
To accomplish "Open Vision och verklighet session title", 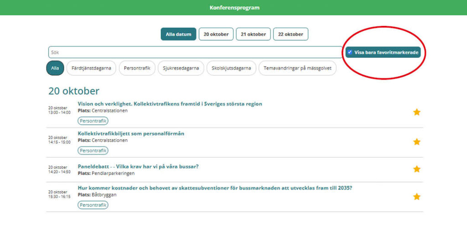I will [170, 104].
